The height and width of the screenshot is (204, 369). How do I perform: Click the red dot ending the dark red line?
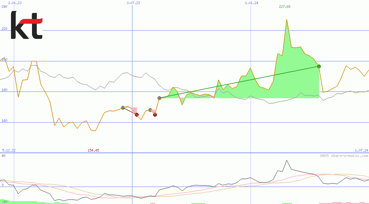[x=137, y=115]
